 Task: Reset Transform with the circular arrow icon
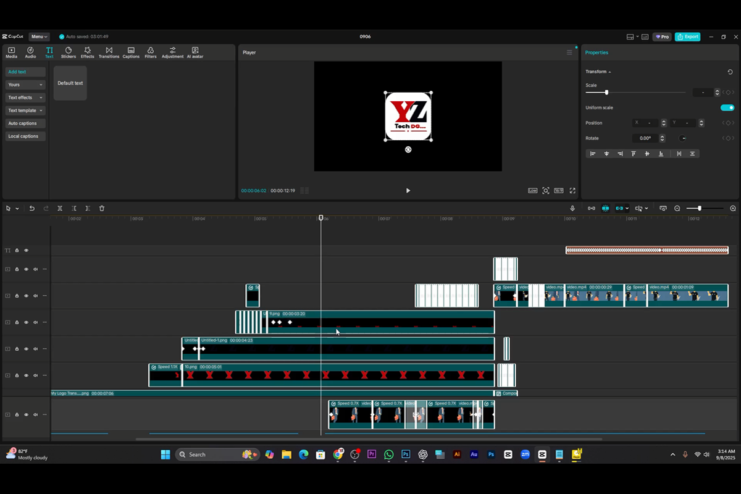click(x=731, y=72)
